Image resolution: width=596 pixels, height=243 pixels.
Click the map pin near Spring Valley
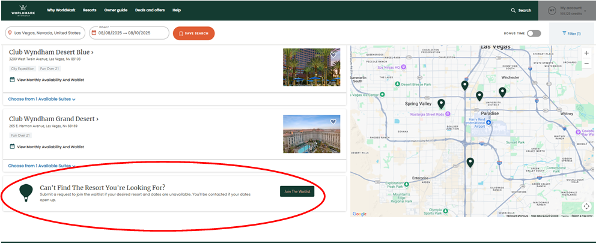click(441, 104)
